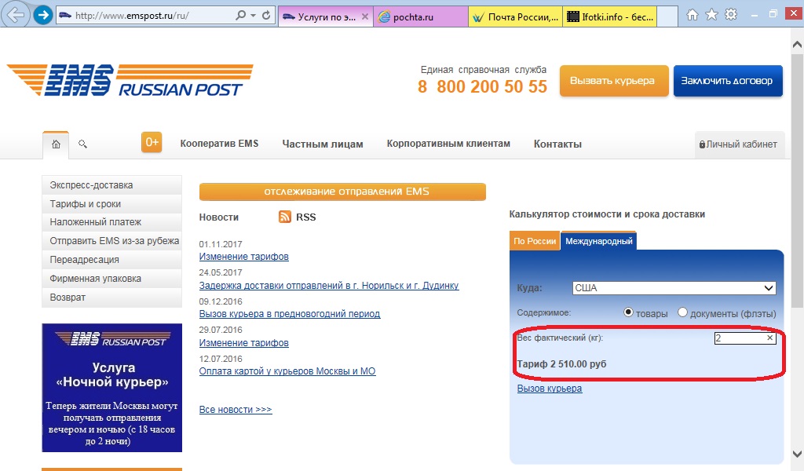Click the magnifier search icon in site menu
Screen dimensions: 804x471
coord(82,144)
